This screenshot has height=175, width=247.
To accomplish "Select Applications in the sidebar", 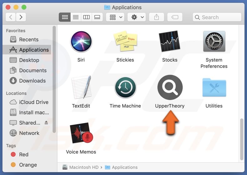I will click(x=27, y=50).
